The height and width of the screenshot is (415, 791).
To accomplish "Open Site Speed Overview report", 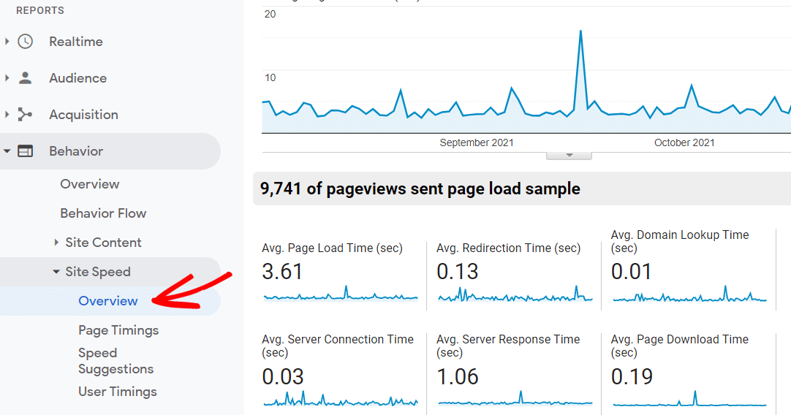I will pos(108,301).
